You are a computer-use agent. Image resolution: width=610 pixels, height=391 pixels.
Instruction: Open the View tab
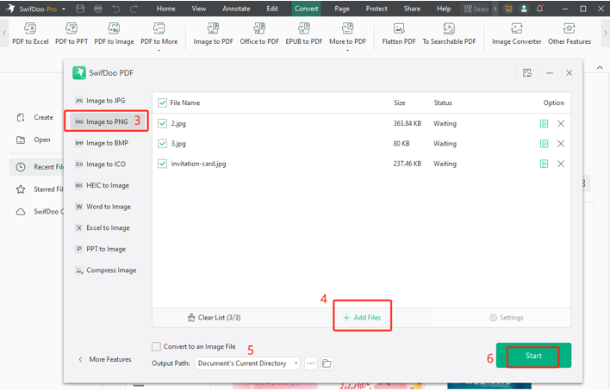pos(199,9)
